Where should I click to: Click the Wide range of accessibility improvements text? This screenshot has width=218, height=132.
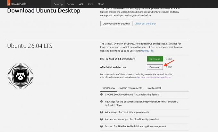click(x=127, y=112)
